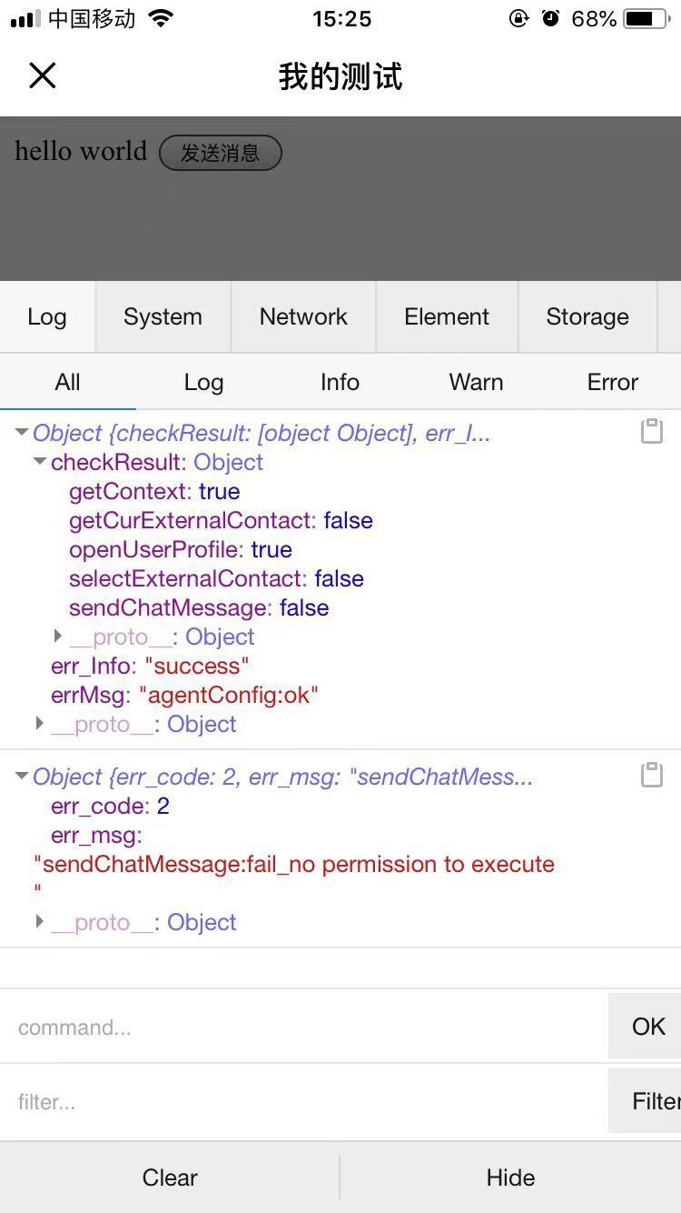Close the 我的测试 page with X icon
Screen dimensions: 681x1213
point(43,75)
